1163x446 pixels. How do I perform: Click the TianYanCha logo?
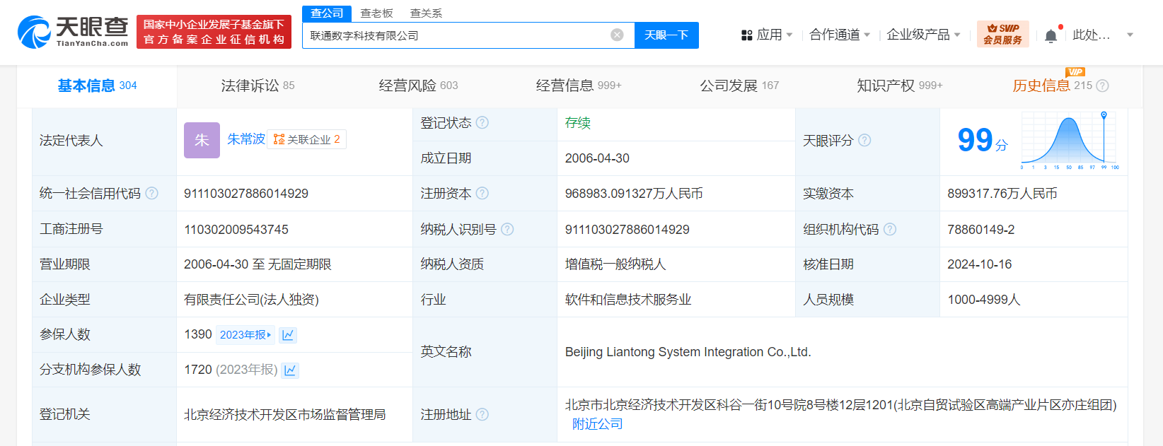pos(73,32)
